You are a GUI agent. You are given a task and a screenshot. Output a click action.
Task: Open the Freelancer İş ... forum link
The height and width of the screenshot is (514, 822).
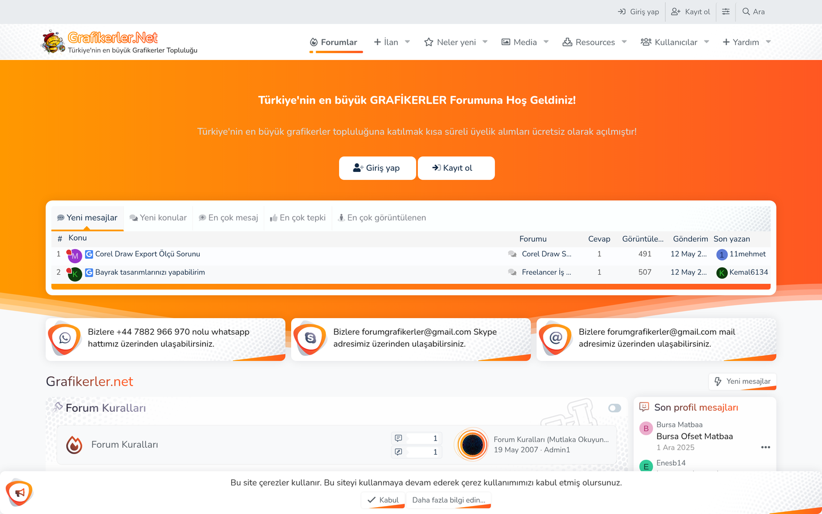tap(546, 272)
